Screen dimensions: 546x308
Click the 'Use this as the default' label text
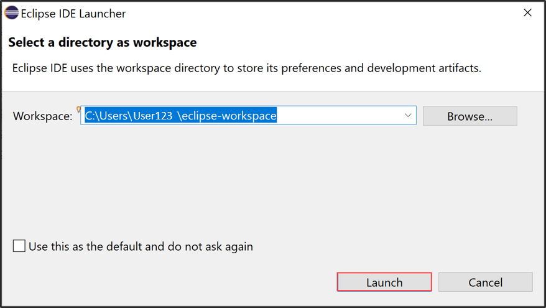click(x=141, y=246)
